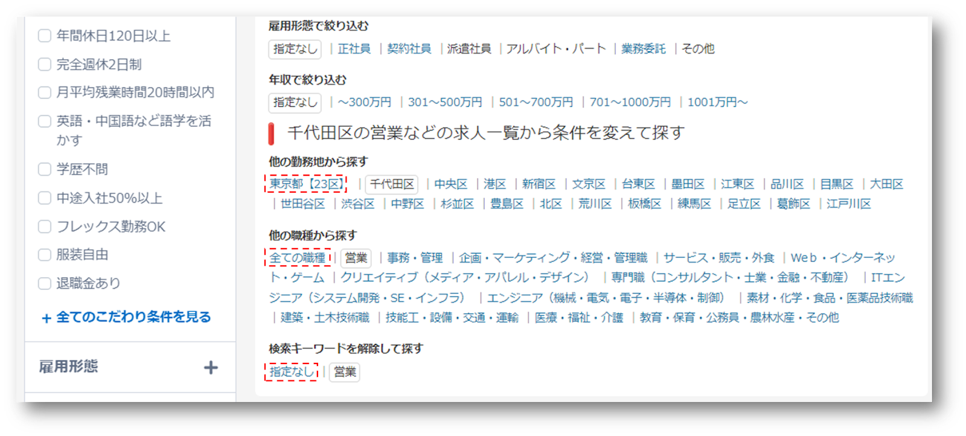This screenshot has width=966, height=436.
Task: Browse 技能工・設備・交通・運輸 jobs
Action: (452, 318)
